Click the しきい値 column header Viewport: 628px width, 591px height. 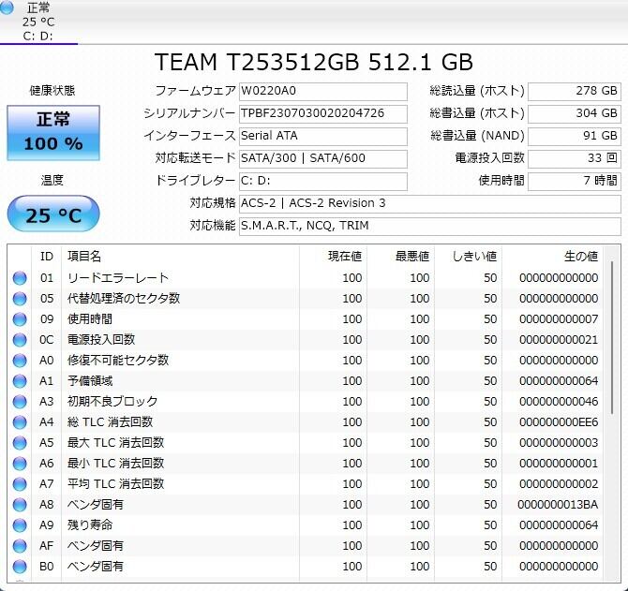(473, 257)
